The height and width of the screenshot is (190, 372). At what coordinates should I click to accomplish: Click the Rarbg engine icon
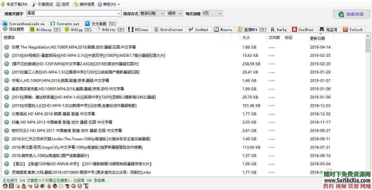272,29
